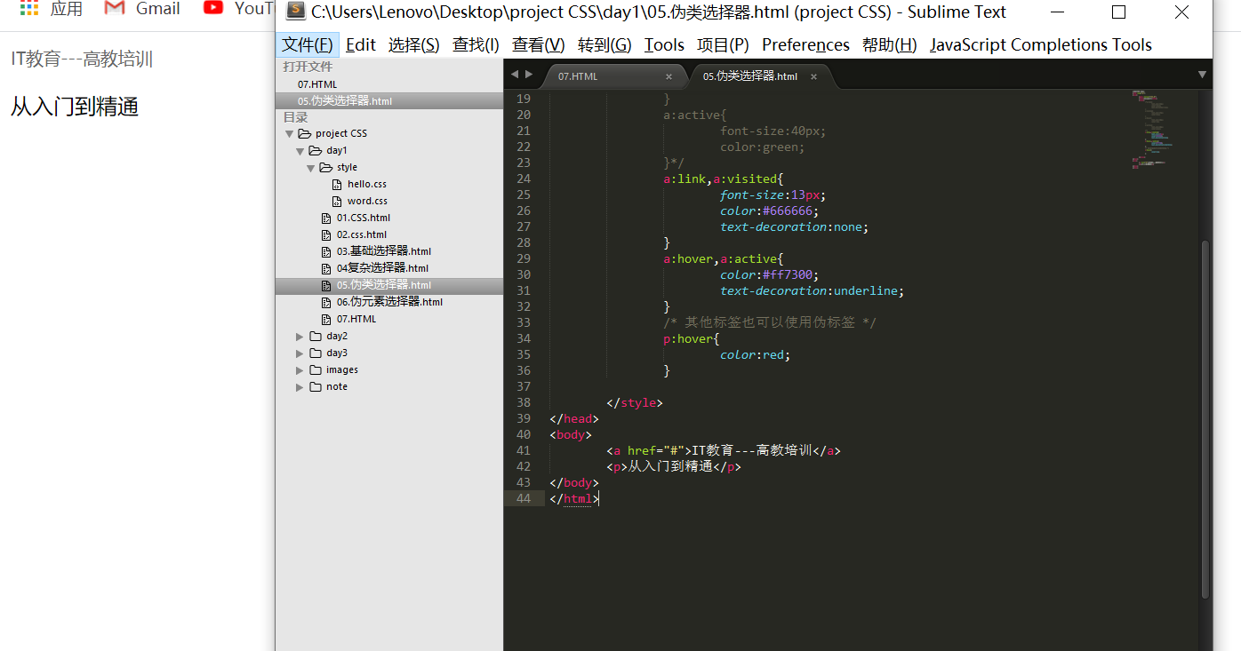Expand the note folder
This screenshot has width=1241, height=651.
[x=300, y=387]
